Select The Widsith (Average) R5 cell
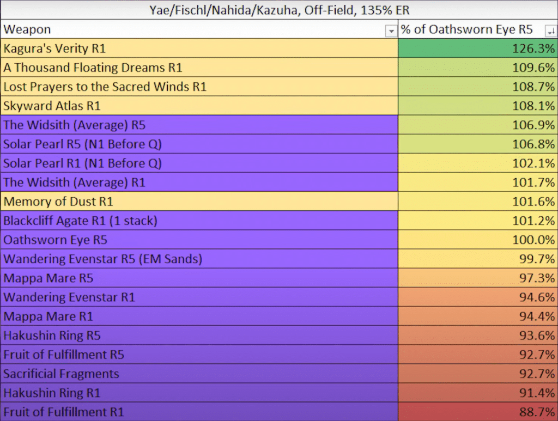This screenshot has width=558, height=421. [199, 125]
